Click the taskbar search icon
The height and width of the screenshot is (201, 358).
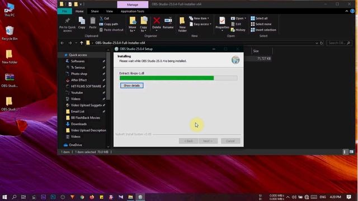pyautogui.click(x=14, y=197)
